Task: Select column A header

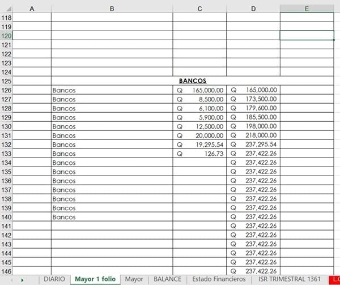Action: click(x=32, y=8)
